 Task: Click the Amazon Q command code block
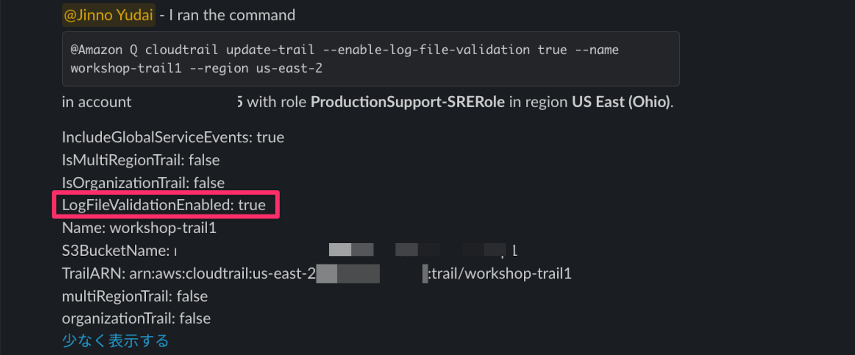(371, 59)
